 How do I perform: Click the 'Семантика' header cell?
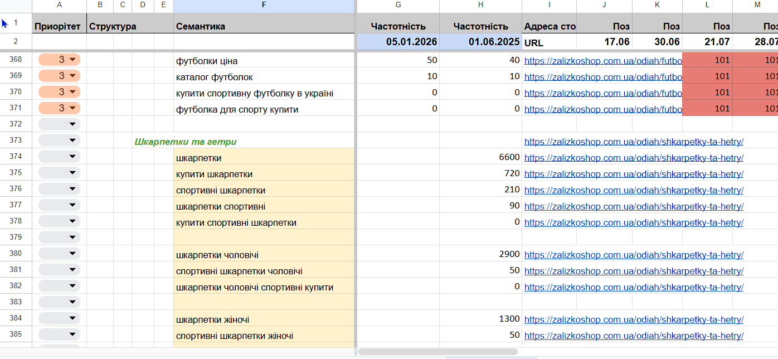264,26
